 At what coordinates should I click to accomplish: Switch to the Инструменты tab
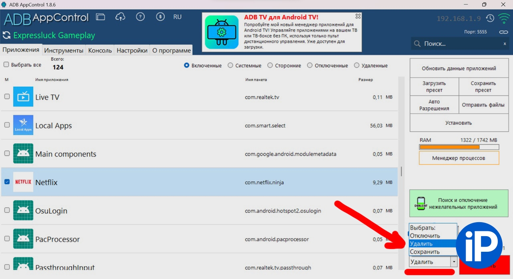[x=64, y=50]
